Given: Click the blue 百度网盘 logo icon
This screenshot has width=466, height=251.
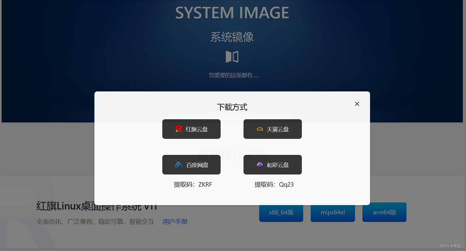Looking at the screenshot, I should coord(179,165).
